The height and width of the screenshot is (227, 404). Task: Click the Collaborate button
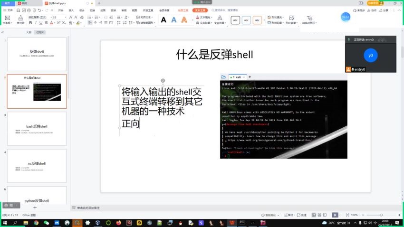[x=372, y=10]
